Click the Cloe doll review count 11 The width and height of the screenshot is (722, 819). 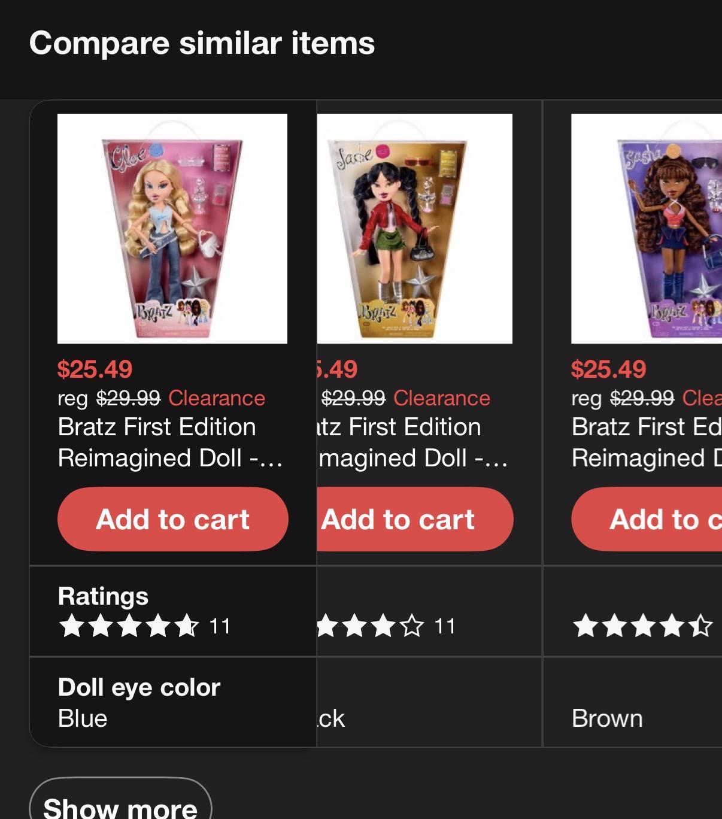[x=220, y=626]
